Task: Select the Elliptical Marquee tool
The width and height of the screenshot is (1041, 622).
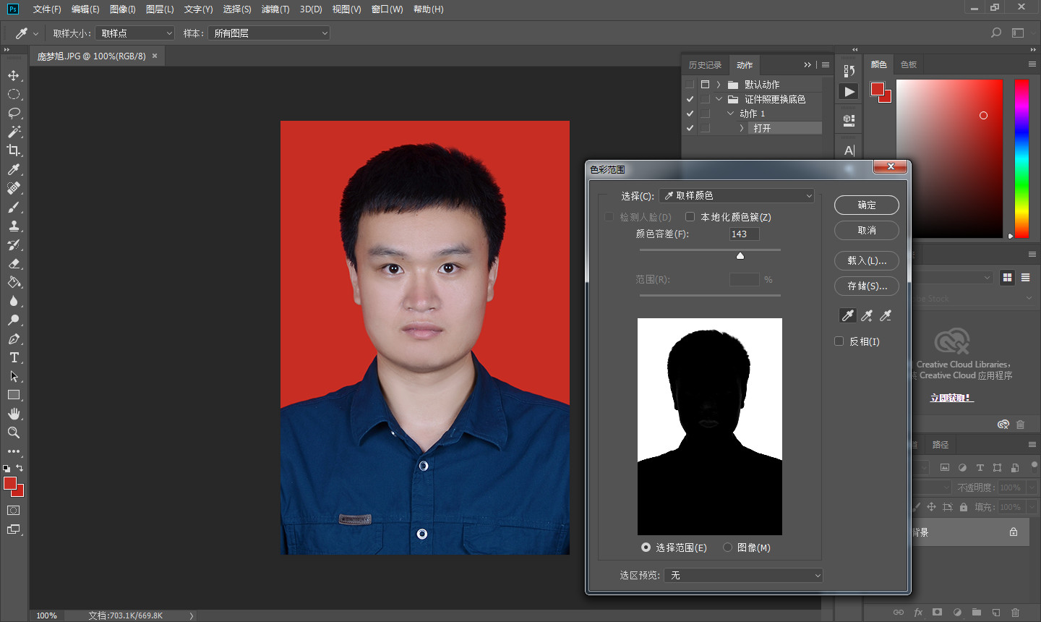Action: 14,94
